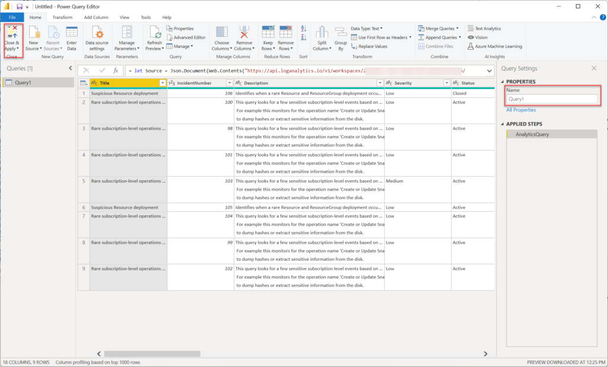This screenshot has width=608, height=367.
Task: Click the horizontal scrollbar thumb
Action: (x=152, y=354)
